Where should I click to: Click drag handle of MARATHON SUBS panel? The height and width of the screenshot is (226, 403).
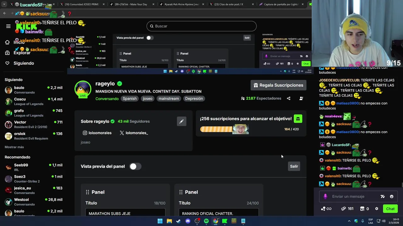coord(88,192)
